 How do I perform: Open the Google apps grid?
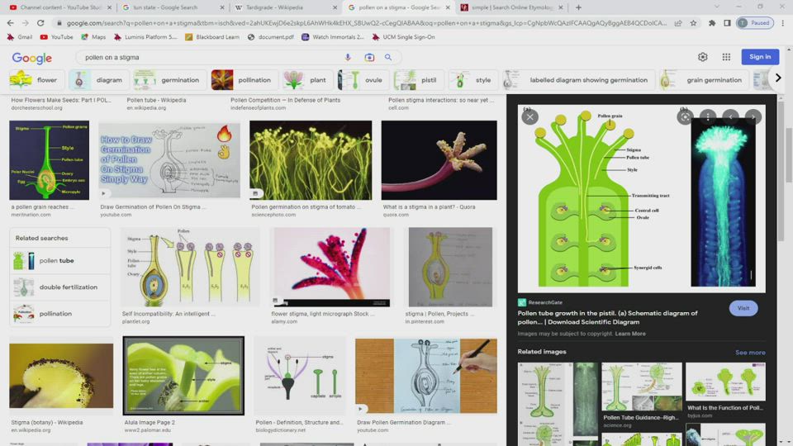[726, 57]
